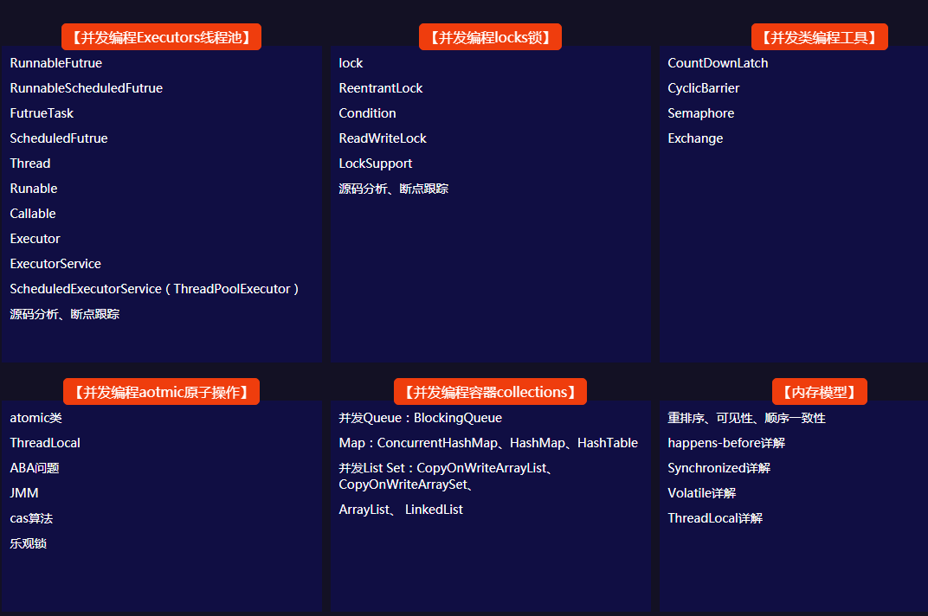The image size is (928, 616).
Task: Click the 并发编程locks锁 header button
Action: (x=490, y=37)
